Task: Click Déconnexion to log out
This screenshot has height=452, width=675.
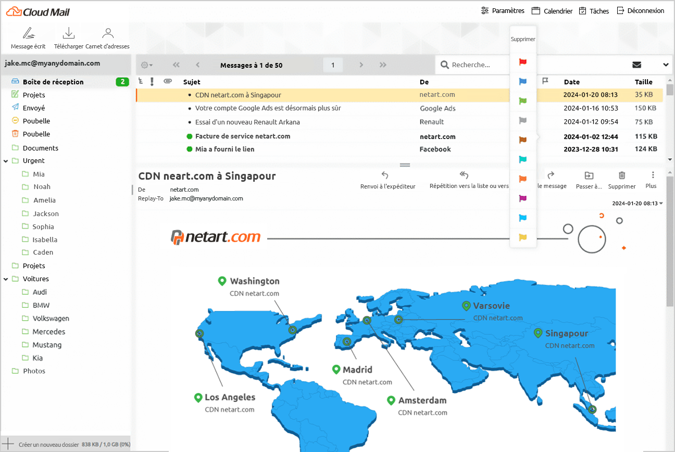Action: (641, 10)
